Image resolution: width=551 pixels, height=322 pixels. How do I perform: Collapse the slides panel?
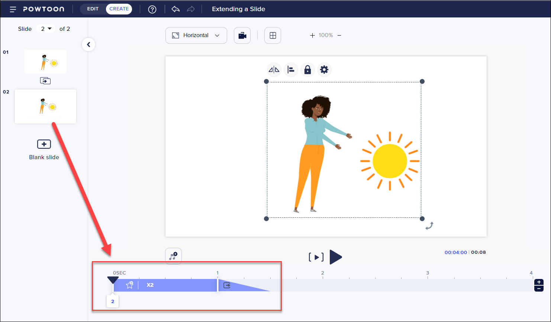click(88, 45)
